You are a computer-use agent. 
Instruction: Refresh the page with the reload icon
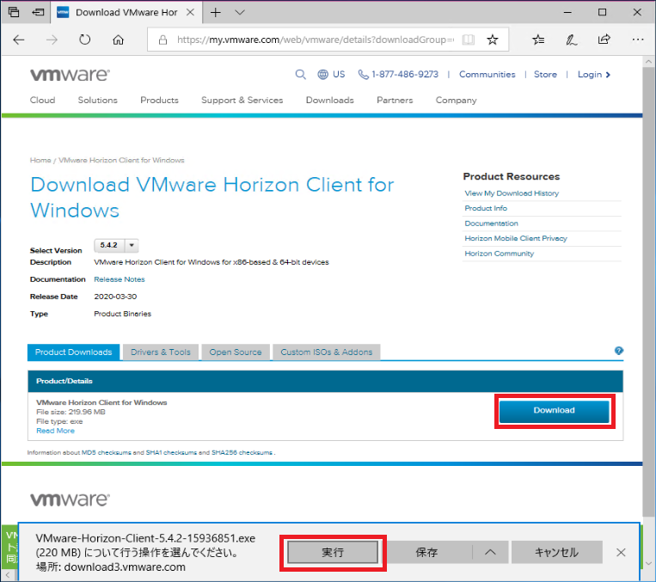[85, 40]
